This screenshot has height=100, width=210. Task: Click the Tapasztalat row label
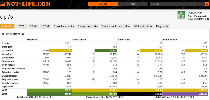pos(8,86)
